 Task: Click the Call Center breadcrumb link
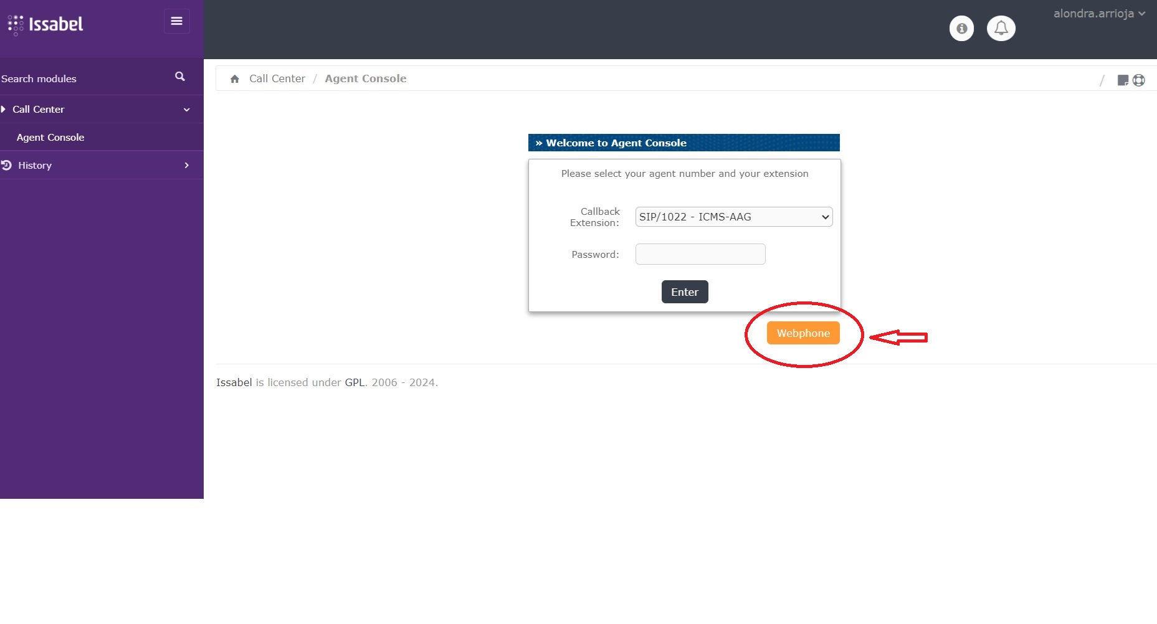coord(277,79)
